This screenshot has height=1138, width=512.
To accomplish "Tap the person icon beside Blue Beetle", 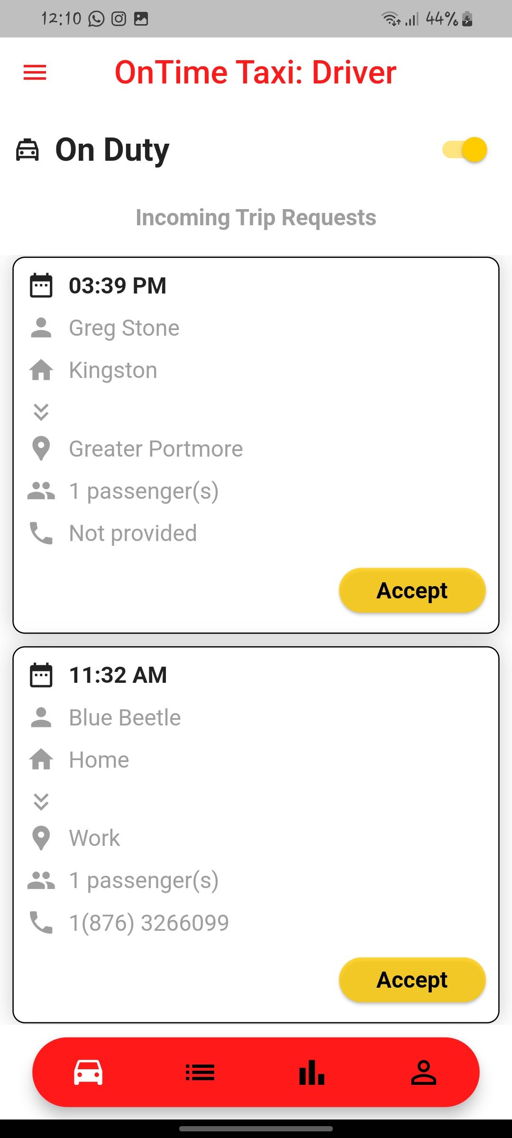I will (41, 717).
